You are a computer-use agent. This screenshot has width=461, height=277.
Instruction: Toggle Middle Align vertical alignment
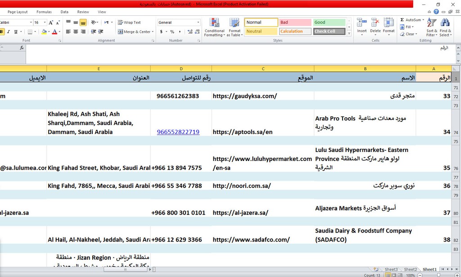[x=76, y=22]
